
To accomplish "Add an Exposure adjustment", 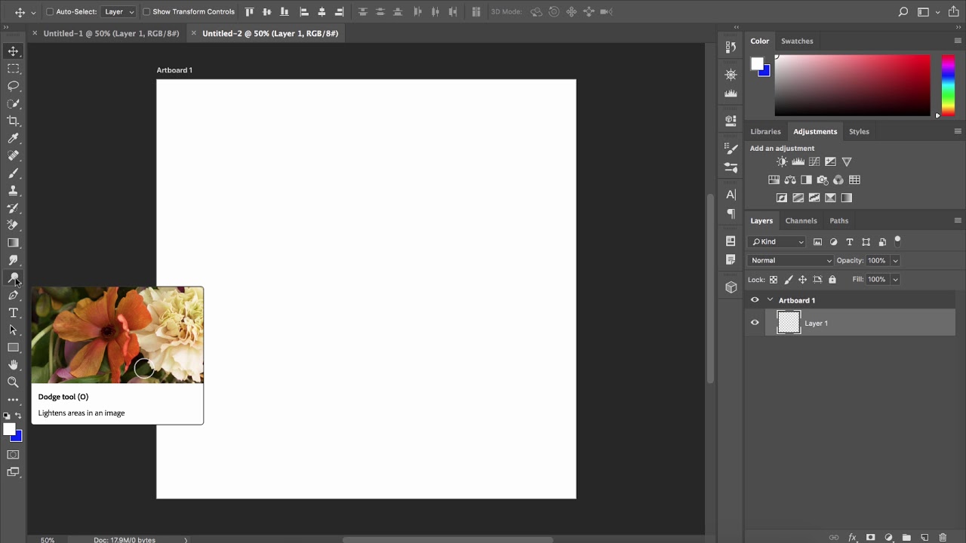I will [830, 161].
